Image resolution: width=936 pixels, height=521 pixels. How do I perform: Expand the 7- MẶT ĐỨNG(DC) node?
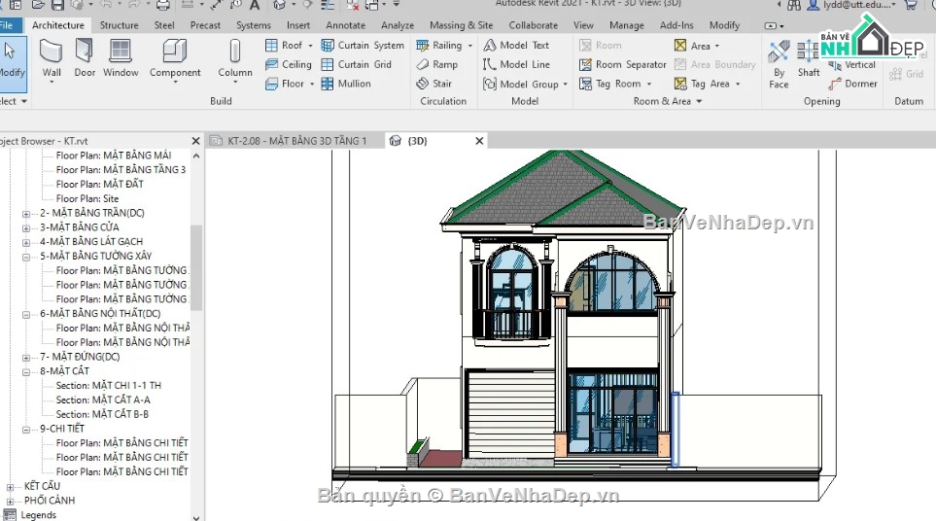click(25, 358)
